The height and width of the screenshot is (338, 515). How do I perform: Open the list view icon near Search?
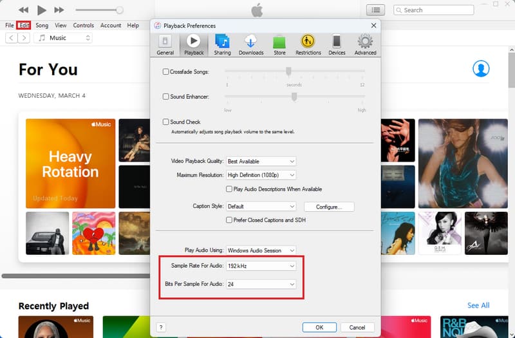click(x=375, y=10)
